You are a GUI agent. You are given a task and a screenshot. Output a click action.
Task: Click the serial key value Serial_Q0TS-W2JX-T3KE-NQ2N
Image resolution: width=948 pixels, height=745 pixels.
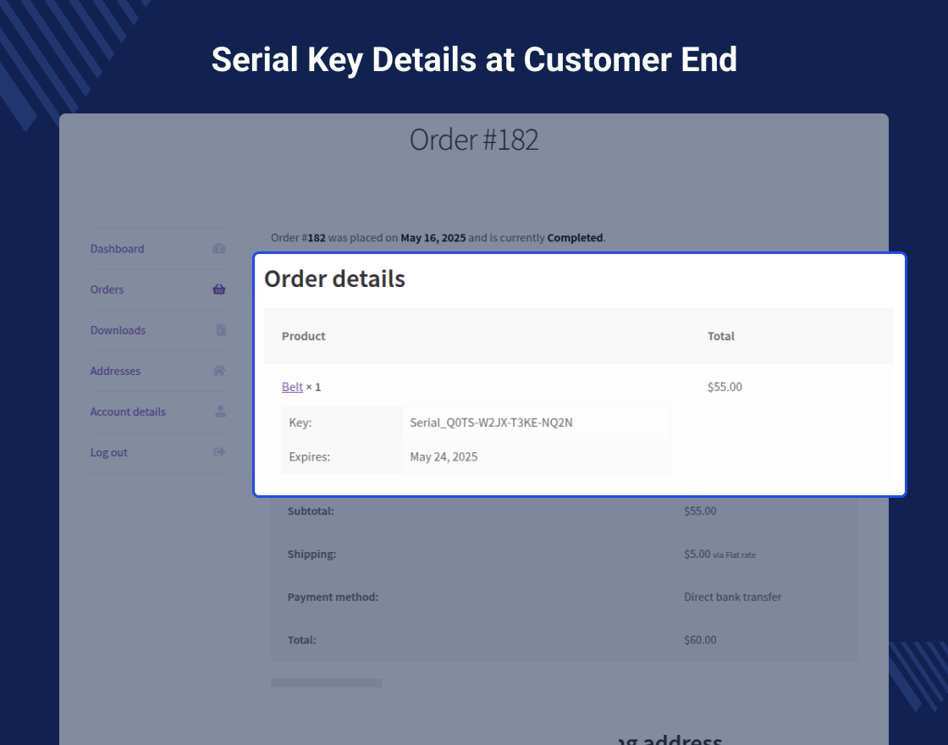[491, 422]
